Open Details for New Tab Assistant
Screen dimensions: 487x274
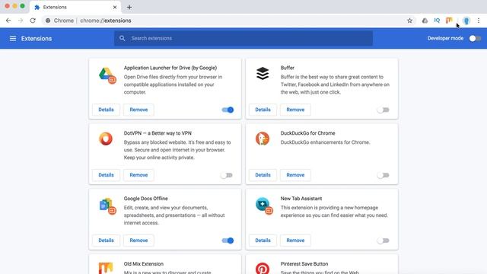point(263,241)
